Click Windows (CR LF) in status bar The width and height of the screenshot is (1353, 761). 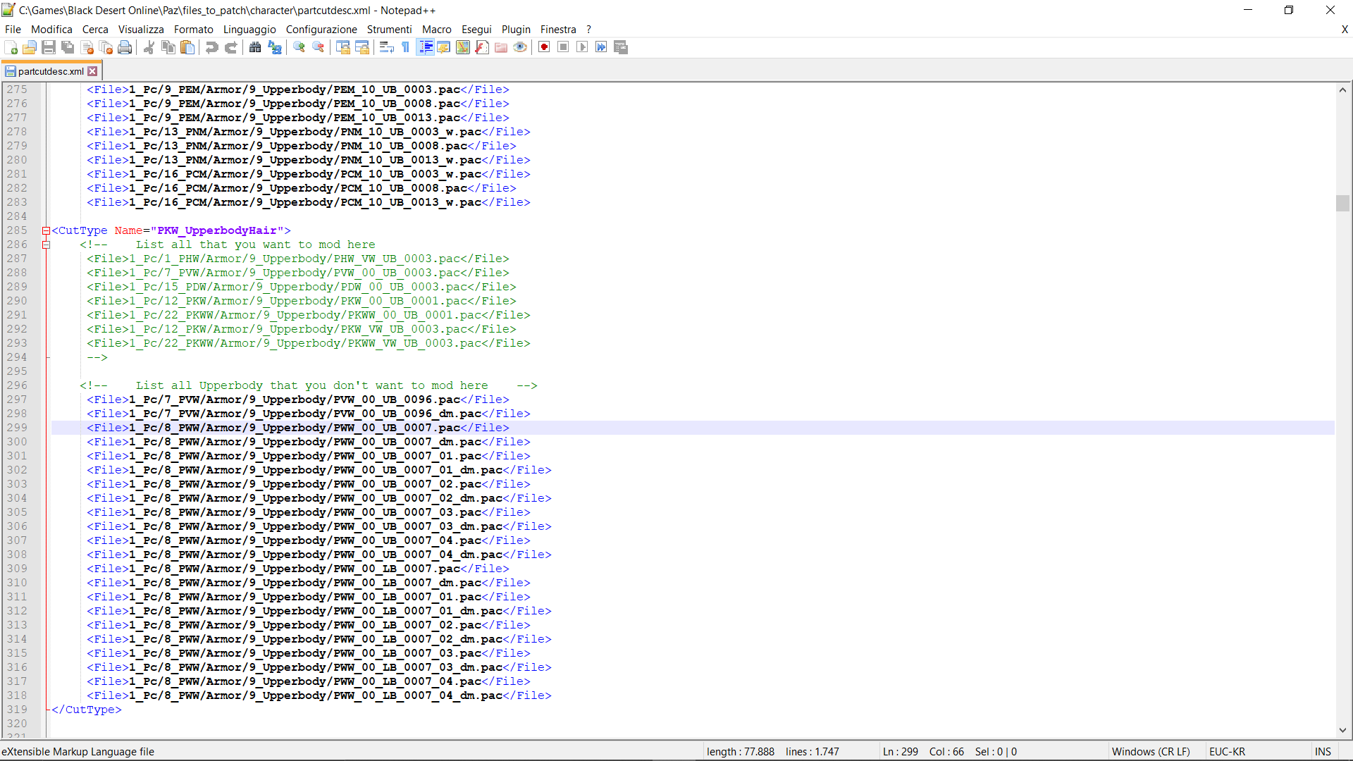pos(1150,751)
